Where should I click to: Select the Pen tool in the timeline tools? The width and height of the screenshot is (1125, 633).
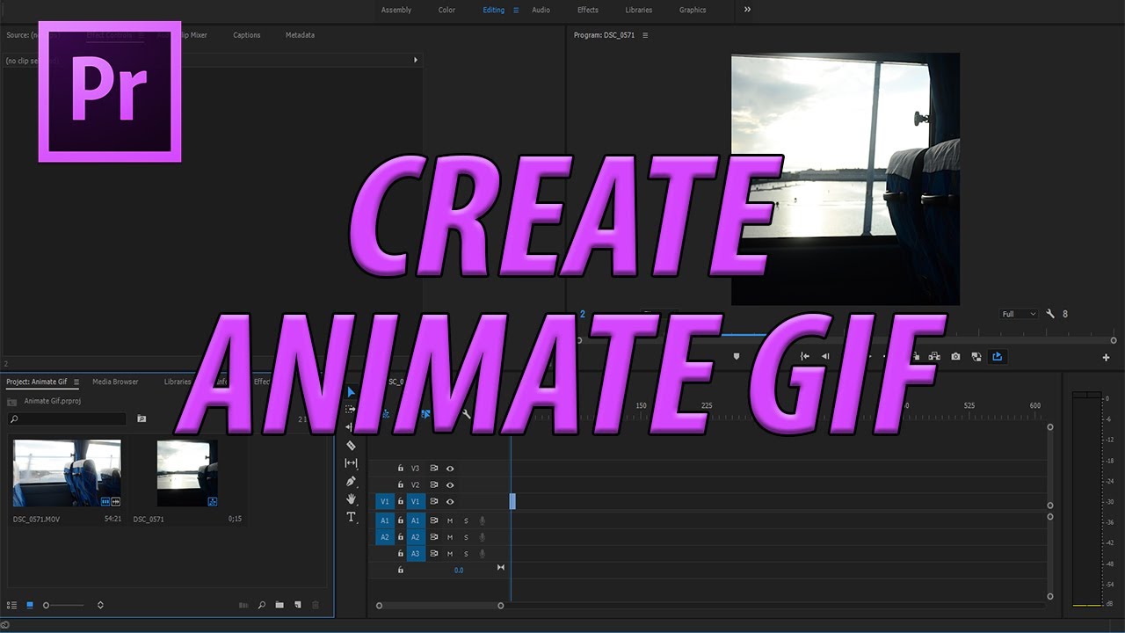[x=351, y=481]
